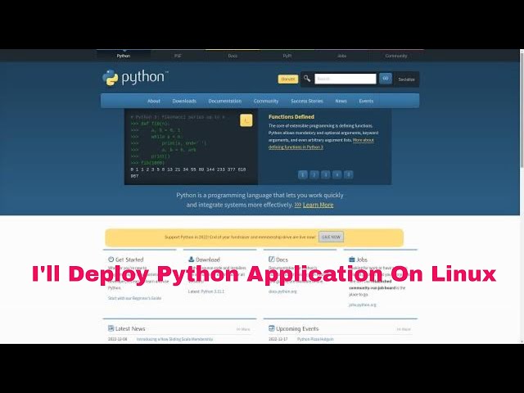Select the Jobs top tab
Screen dimensions: 524x393
[x=341, y=56]
